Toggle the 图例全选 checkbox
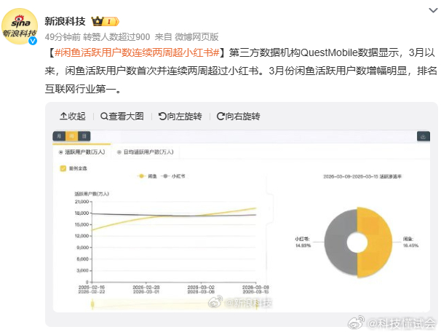Image resolution: width=441 pixels, height=335 pixels. tap(63, 168)
